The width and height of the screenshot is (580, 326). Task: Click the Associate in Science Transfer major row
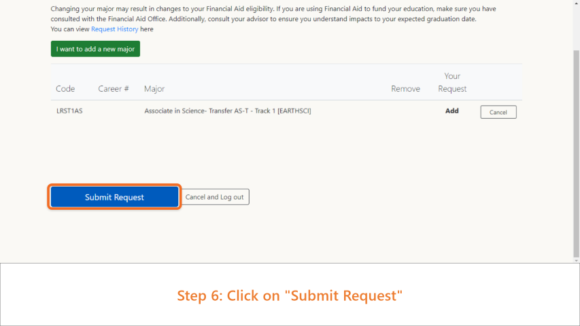(x=286, y=111)
